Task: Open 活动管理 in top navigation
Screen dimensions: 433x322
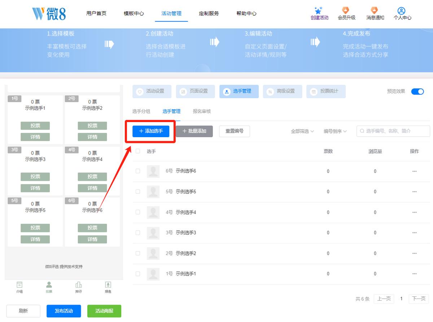Action: tap(171, 13)
